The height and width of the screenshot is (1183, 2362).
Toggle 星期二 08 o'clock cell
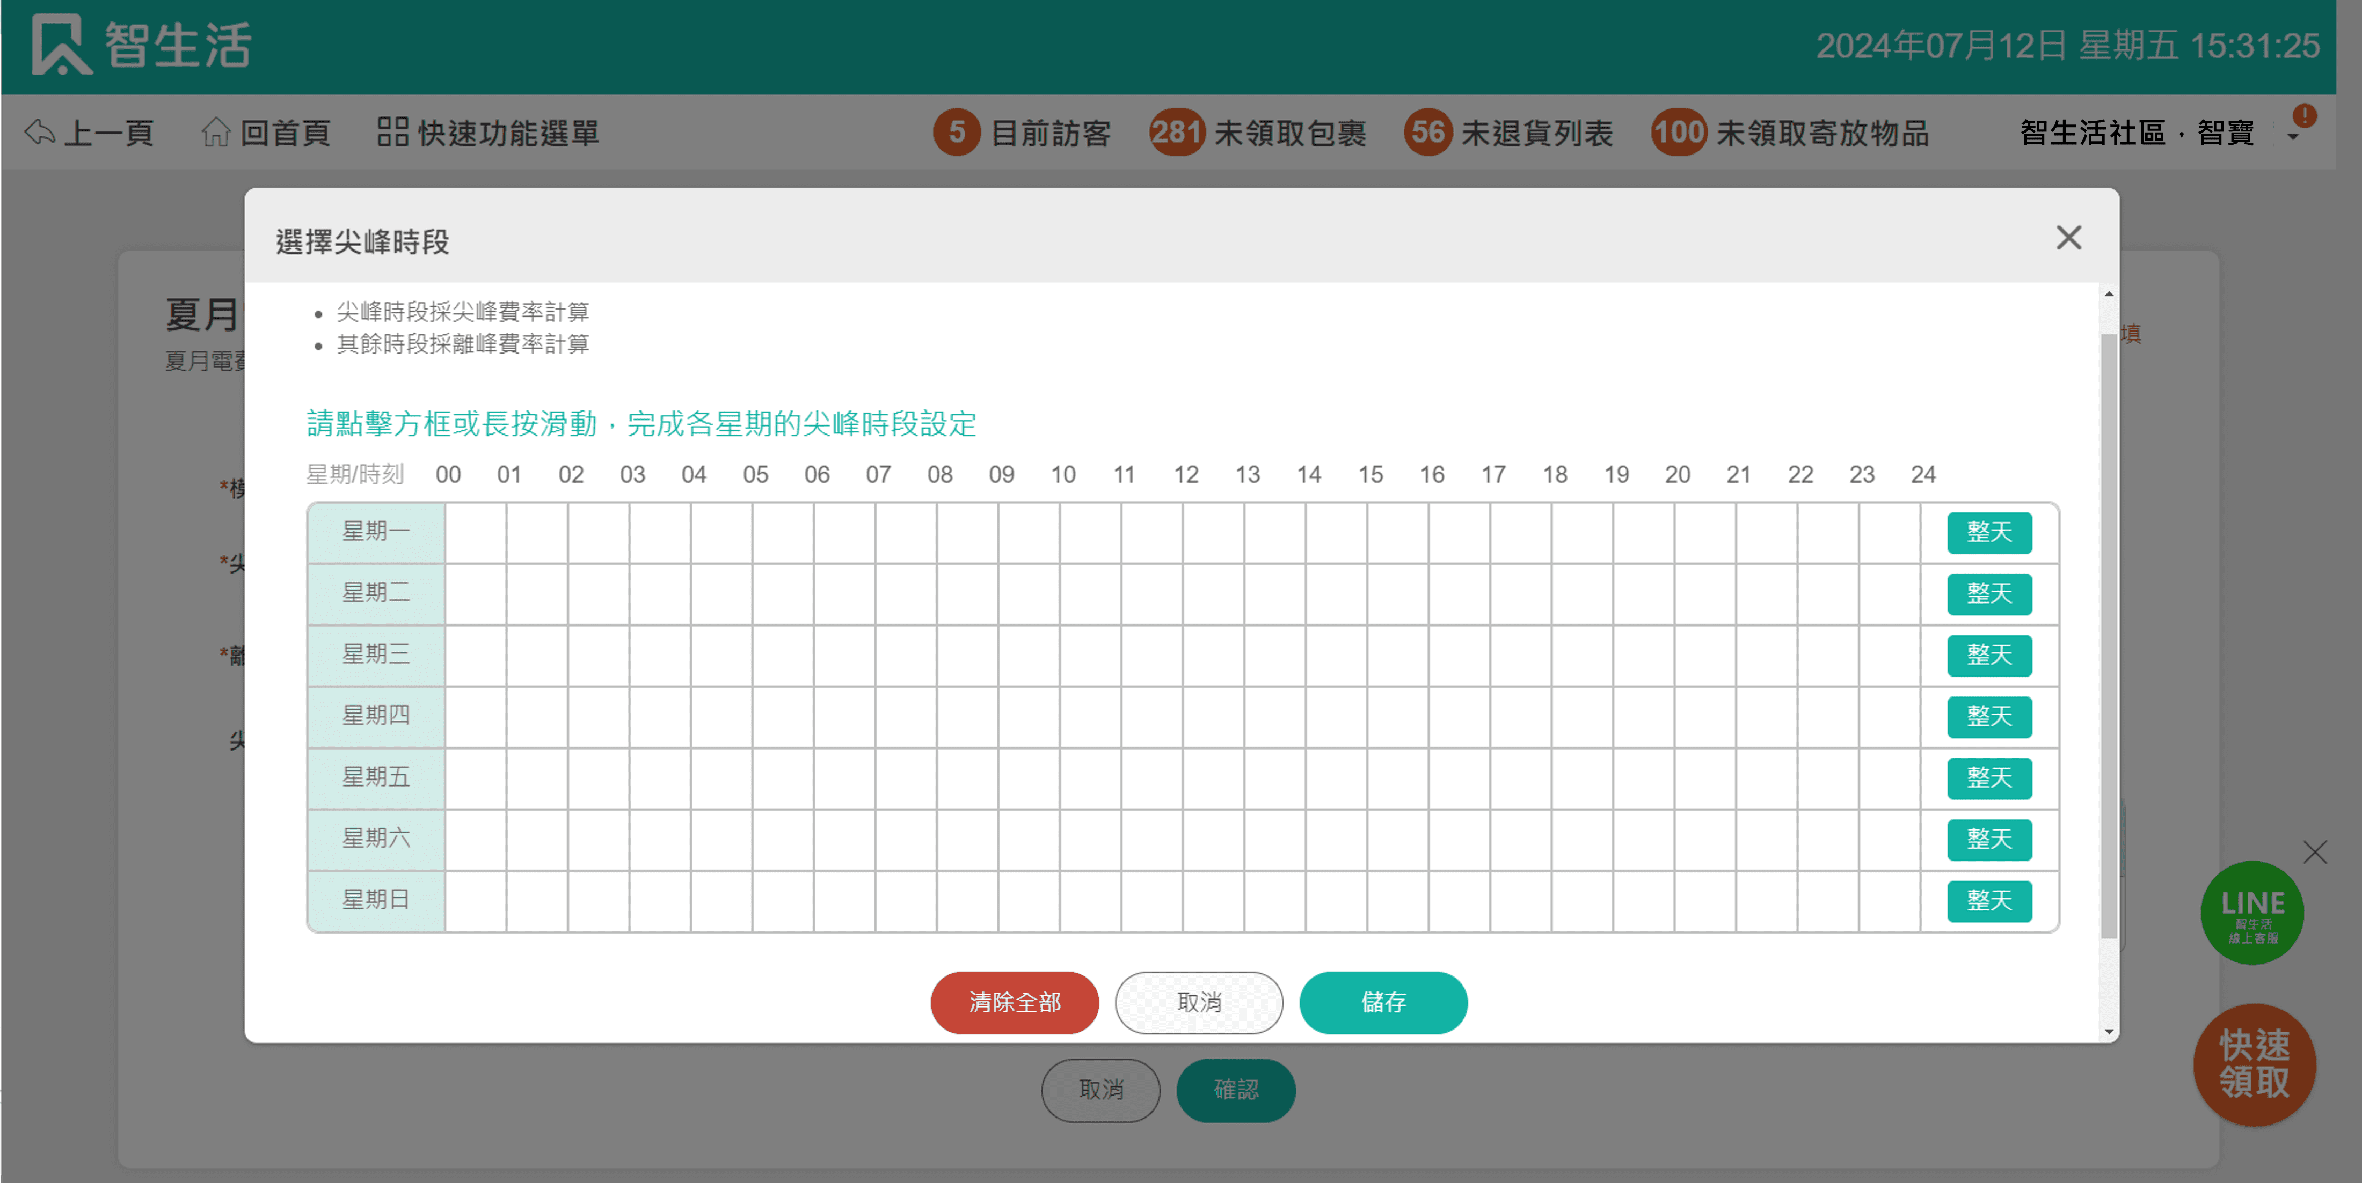967,594
